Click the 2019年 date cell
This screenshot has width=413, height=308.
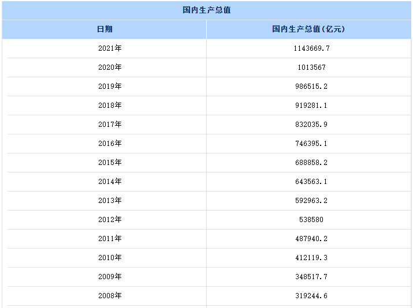[x=110, y=87]
